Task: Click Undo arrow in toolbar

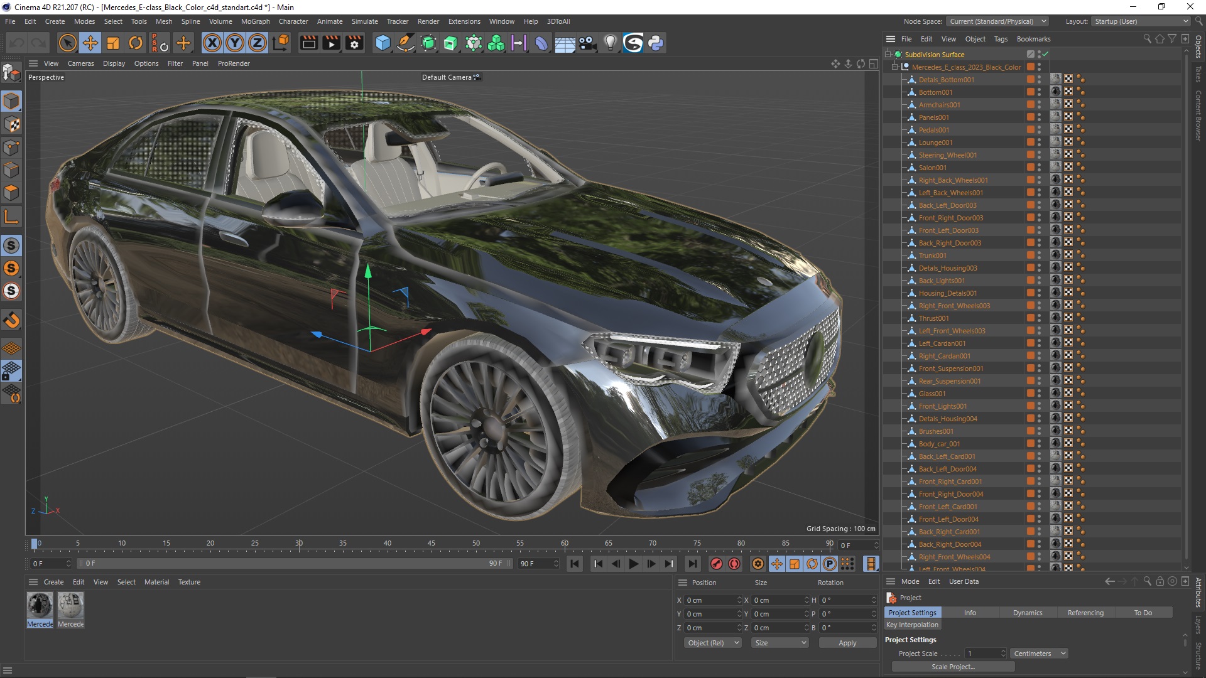Action: (x=17, y=43)
